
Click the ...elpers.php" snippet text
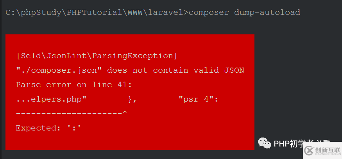[x=51, y=100]
